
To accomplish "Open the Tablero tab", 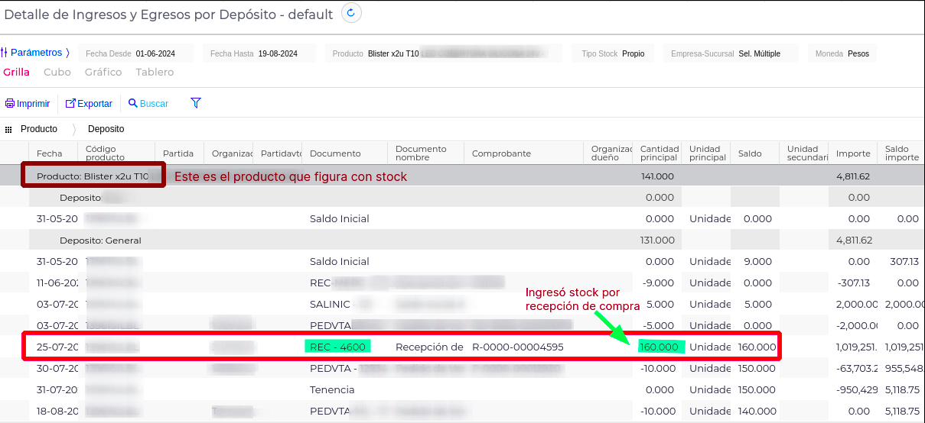I will click(x=155, y=73).
